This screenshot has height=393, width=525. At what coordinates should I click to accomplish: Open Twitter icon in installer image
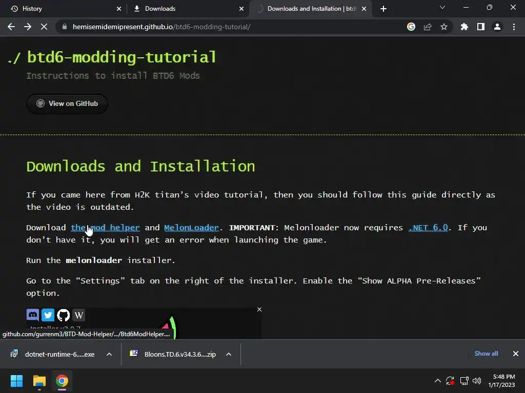[x=48, y=315]
